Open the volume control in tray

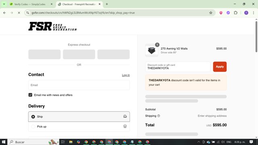pyautogui.click(x=223, y=142)
